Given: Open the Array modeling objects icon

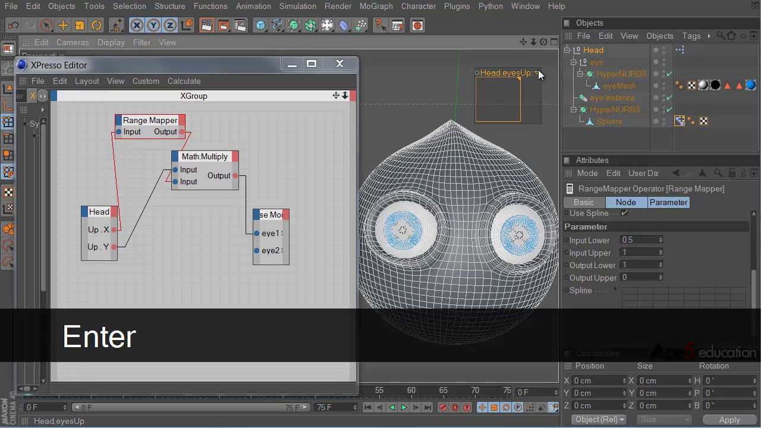Looking at the screenshot, I should click(x=310, y=26).
